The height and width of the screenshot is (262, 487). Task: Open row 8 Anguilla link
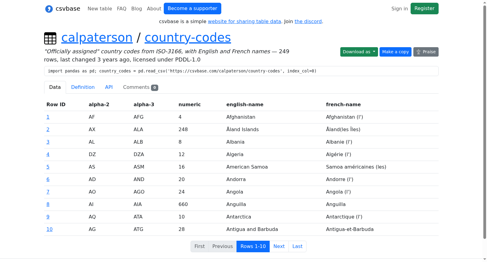(x=48, y=204)
